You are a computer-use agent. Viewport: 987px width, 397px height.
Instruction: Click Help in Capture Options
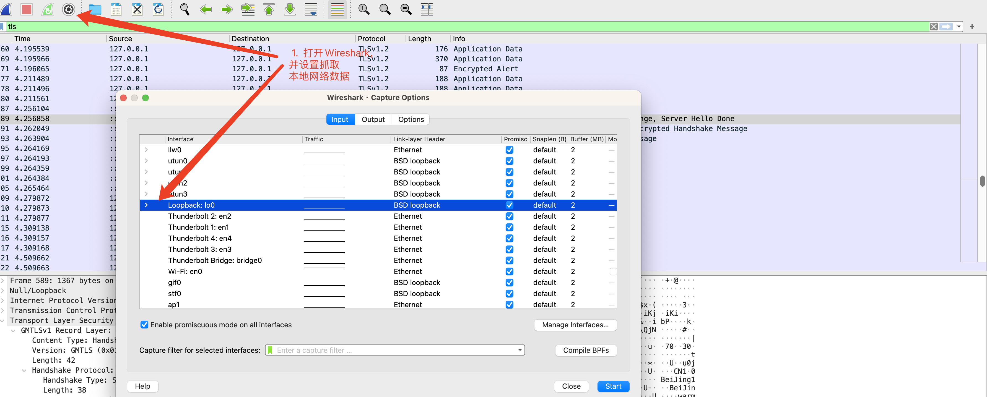click(x=142, y=386)
